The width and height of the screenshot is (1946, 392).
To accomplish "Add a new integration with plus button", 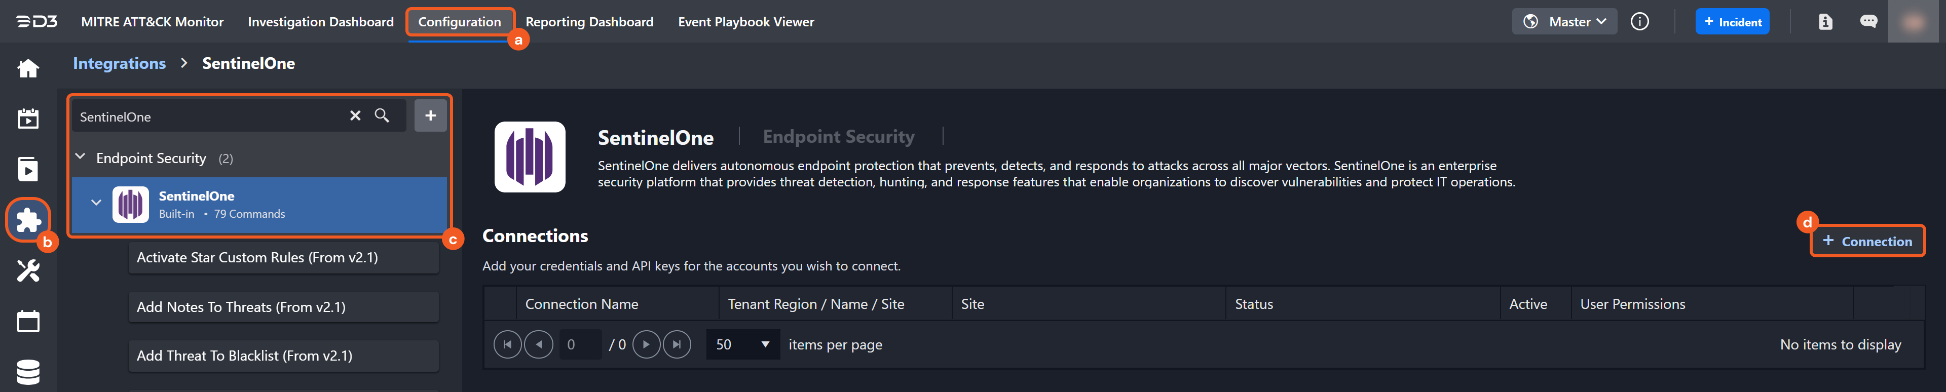I will (x=431, y=115).
